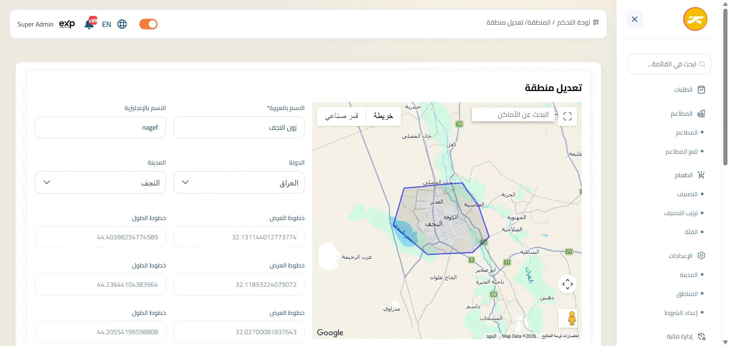Click المنطقة breadcrumb link
The width and height of the screenshot is (729, 346).
pyautogui.click(x=539, y=22)
